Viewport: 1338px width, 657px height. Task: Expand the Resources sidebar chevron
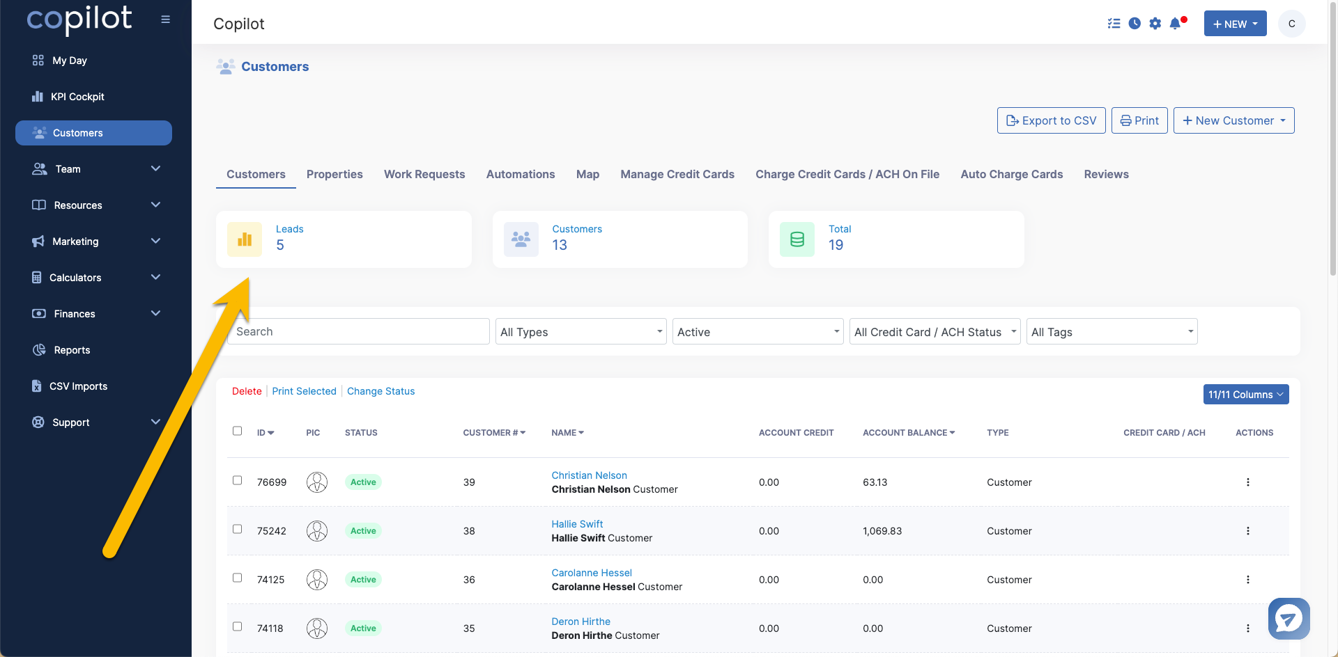pyautogui.click(x=156, y=205)
